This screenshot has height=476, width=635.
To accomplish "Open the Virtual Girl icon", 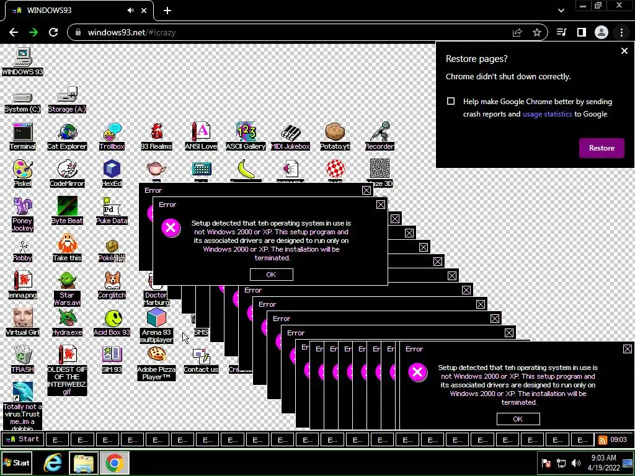I will click(x=22, y=322).
